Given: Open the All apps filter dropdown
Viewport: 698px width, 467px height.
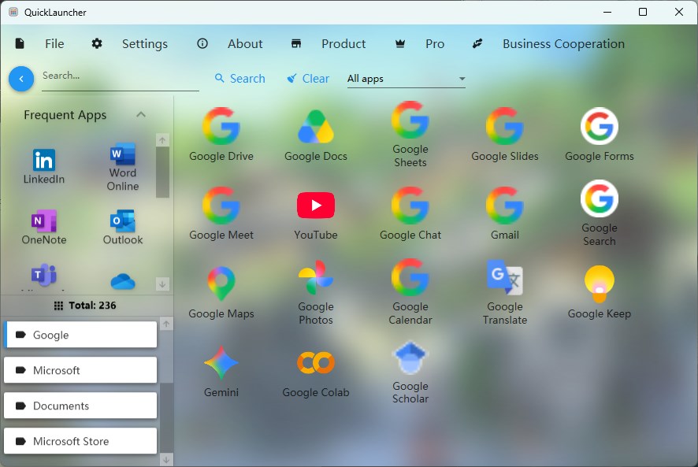Looking at the screenshot, I should tap(406, 79).
